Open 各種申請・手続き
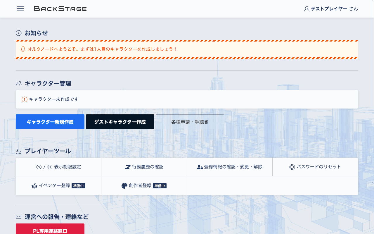 click(190, 122)
